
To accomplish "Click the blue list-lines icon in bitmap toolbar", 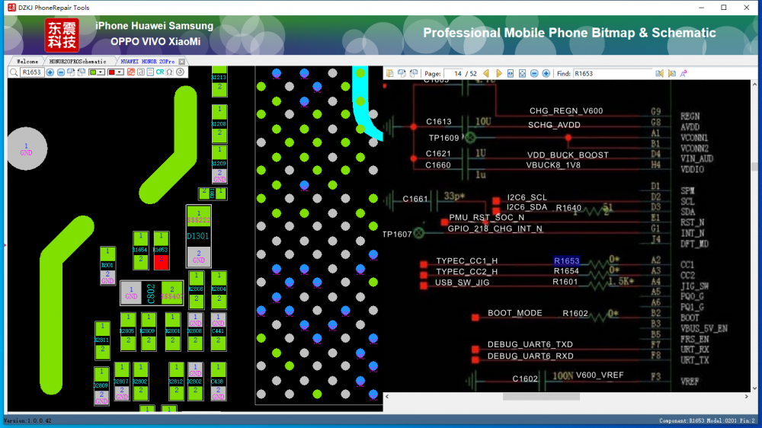I will tap(150, 72).
